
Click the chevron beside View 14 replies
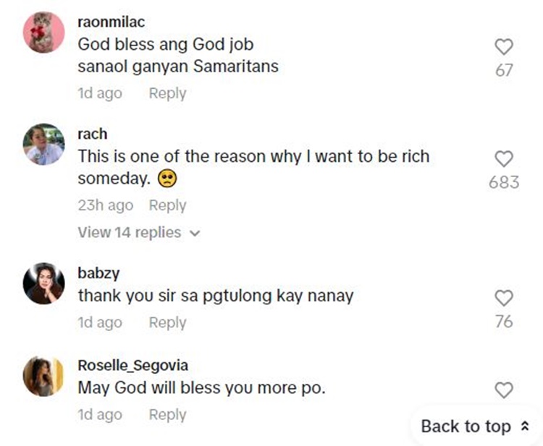pos(193,233)
